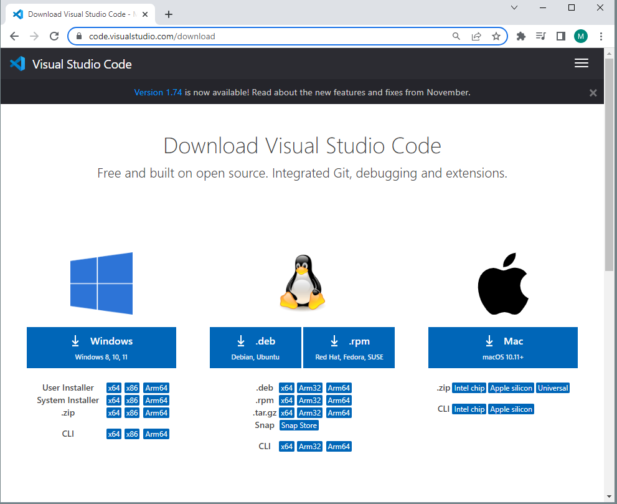Download Linux .rpm Arm64

[x=339, y=401]
